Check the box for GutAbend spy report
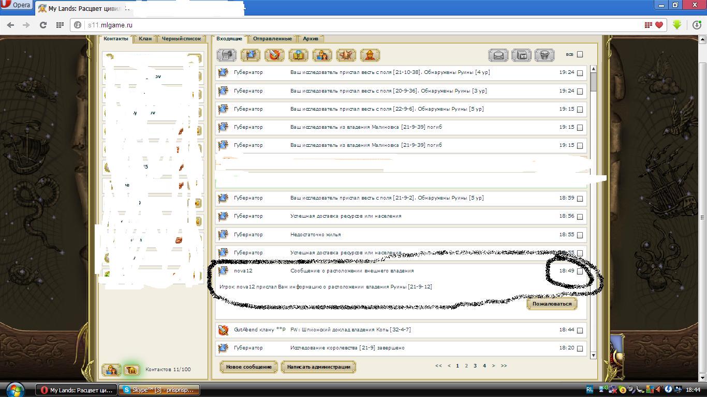 tap(580, 330)
